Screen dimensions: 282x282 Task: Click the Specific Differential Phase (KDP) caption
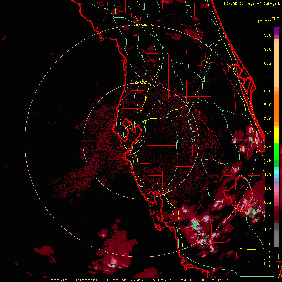pos(141,280)
